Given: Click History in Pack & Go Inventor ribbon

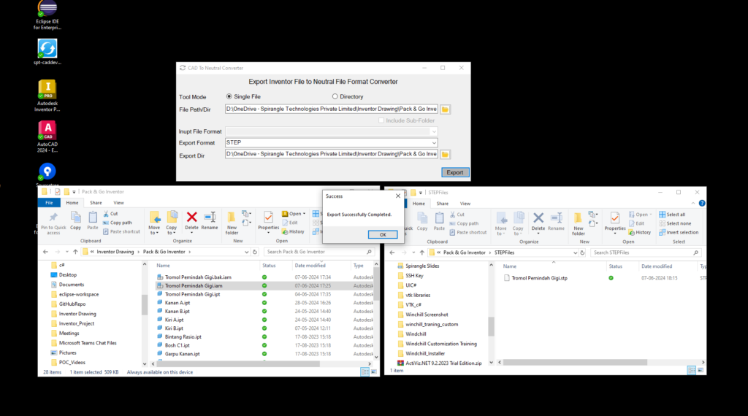Looking at the screenshot, I should (x=293, y=231).
